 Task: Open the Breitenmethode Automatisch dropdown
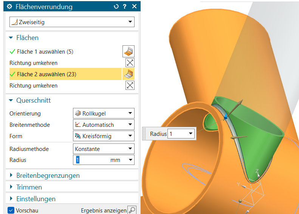tap(104, 125)
